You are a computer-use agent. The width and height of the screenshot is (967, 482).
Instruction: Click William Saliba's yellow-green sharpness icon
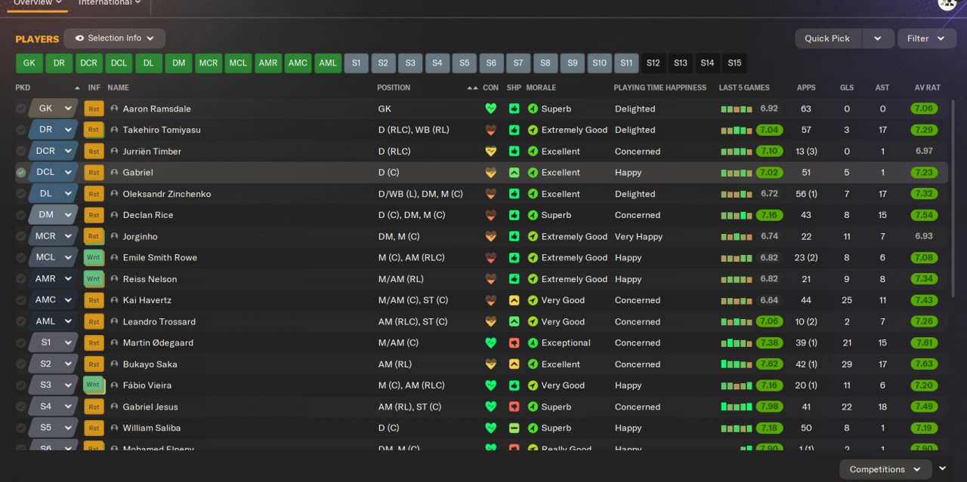click(x=514, y=428)
